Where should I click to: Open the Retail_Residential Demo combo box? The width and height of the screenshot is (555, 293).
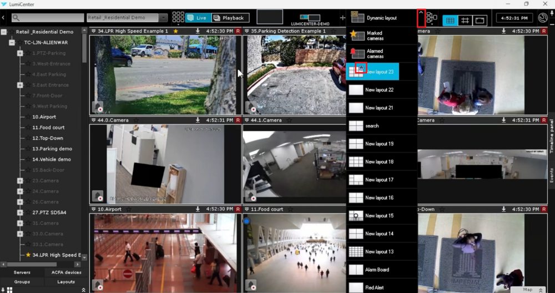click(x=127, y=18)
